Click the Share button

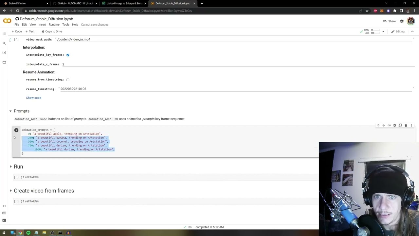pyautogui.click(x=390, y=21)
